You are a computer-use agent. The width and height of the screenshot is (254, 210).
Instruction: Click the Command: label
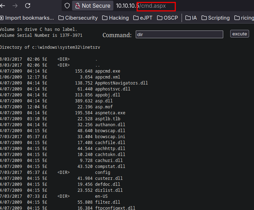point(117,35)
